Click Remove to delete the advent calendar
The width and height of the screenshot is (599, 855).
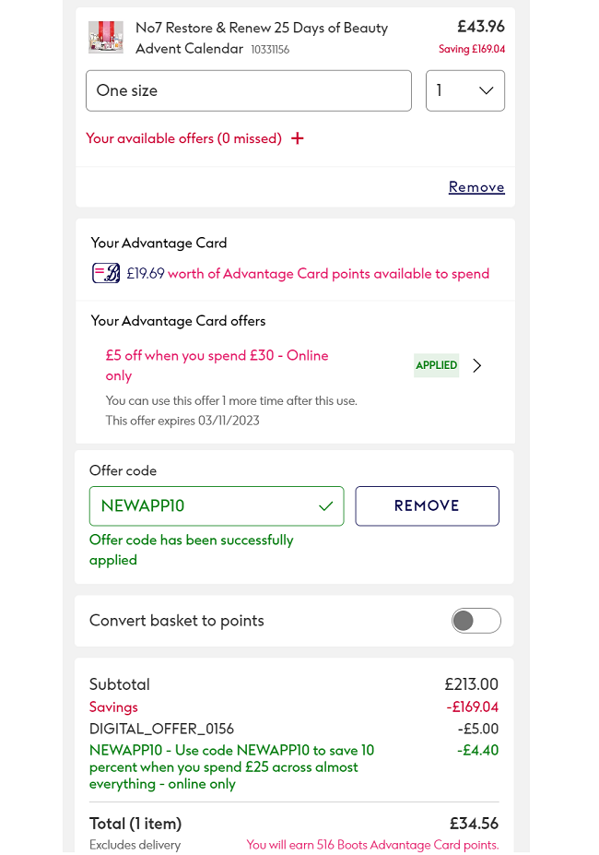(476, 186)
